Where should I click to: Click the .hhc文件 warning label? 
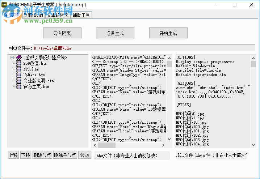pyautogui.click(x=126, y=155)
